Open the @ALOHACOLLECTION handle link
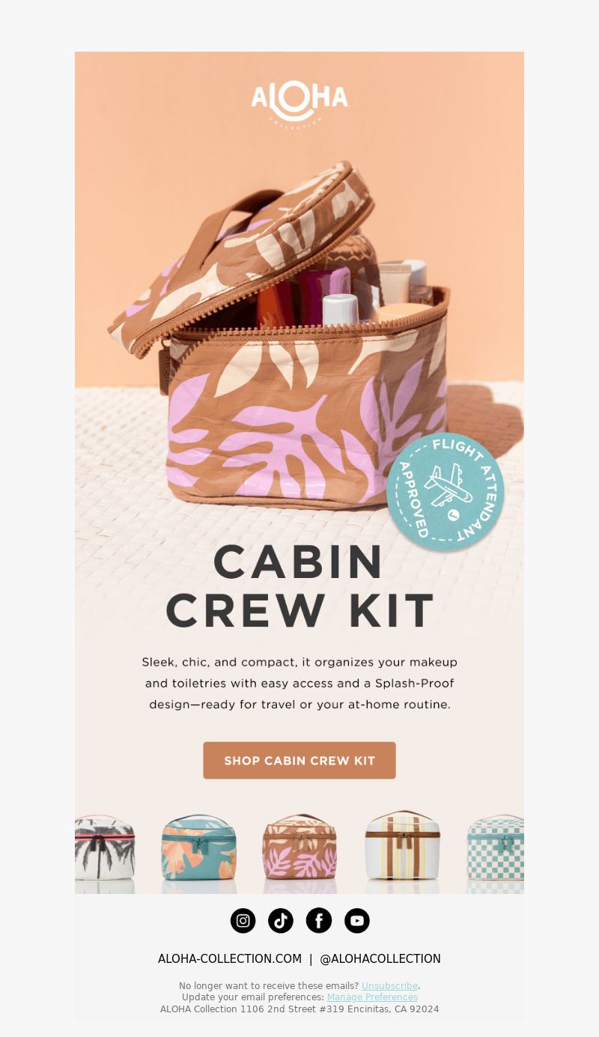The width and height of the screenshot is (599, 1037). click(380, 959)
